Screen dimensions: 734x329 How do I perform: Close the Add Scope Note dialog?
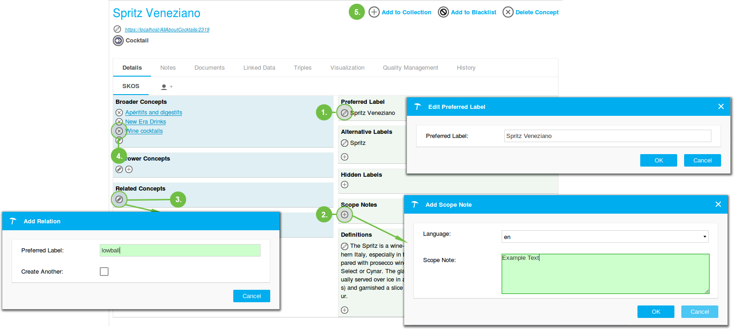718,204
